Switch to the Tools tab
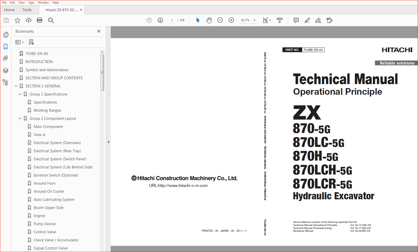 click(27, 10)
